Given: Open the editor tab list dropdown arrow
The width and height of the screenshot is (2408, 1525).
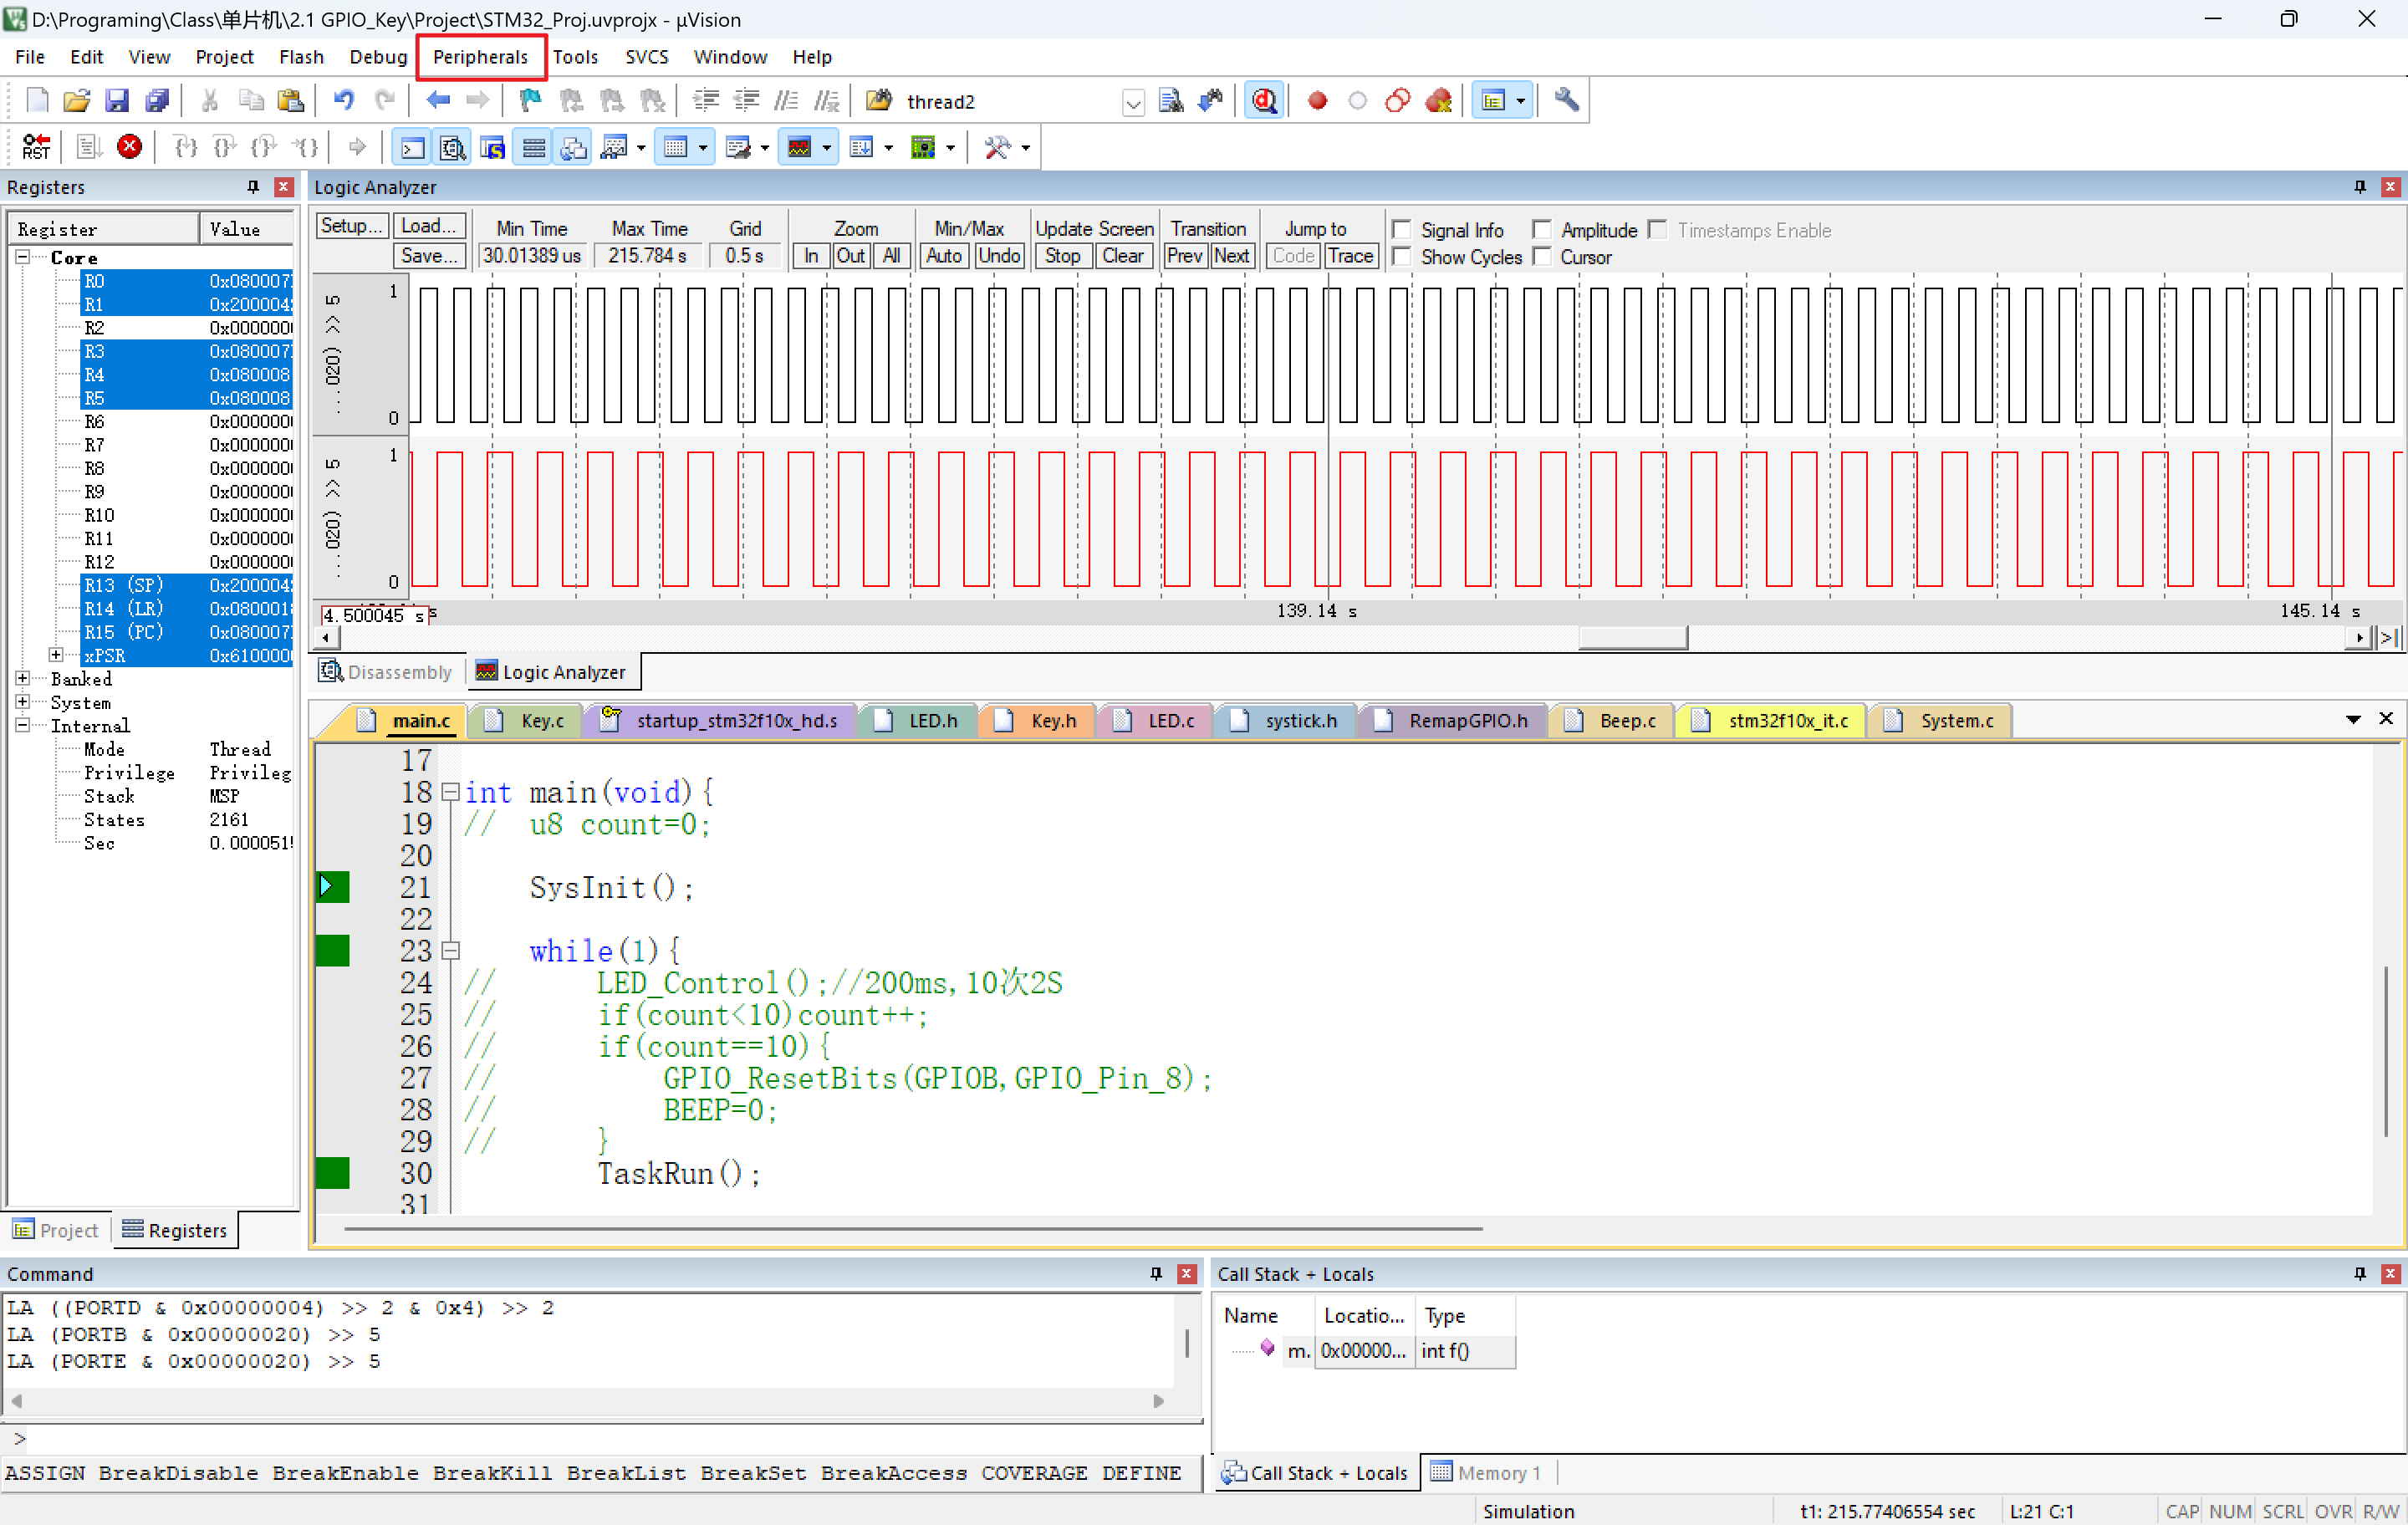Looking at the screenshot, I should [x=2353, y=720].
